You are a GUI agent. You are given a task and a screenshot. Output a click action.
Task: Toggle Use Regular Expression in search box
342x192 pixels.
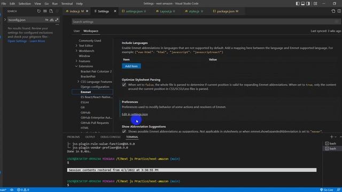pos(57,20)
